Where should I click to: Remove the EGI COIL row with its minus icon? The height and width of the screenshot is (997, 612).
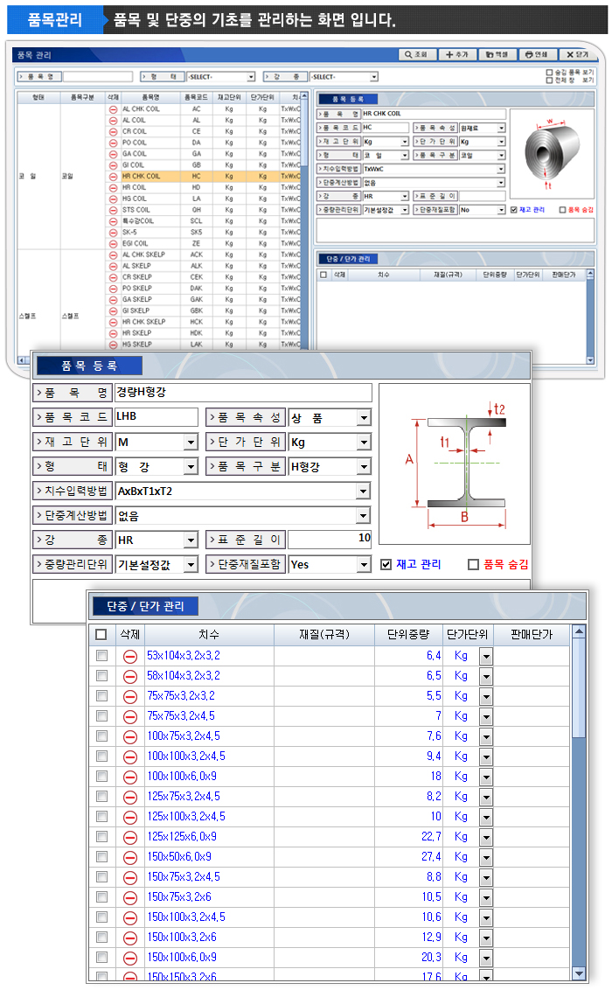click(x=113, y=243)
